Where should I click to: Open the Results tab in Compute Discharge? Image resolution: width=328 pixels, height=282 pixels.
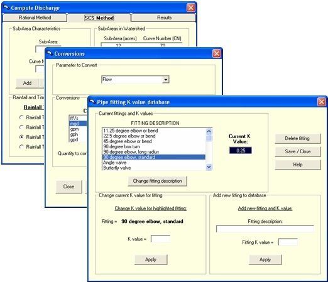coord(164,18)
